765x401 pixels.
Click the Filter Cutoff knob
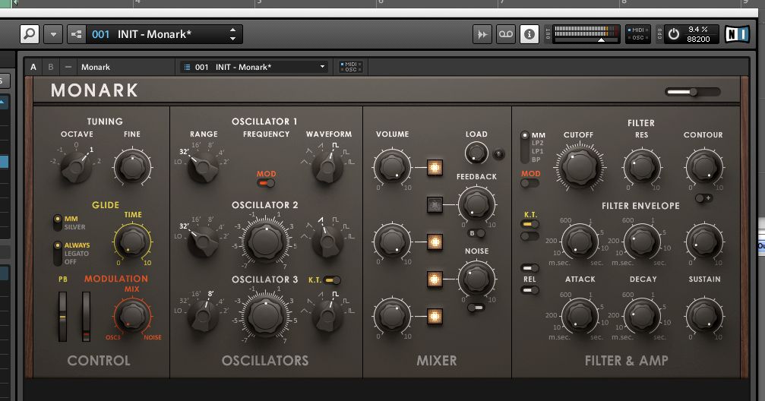click(579, 167)
